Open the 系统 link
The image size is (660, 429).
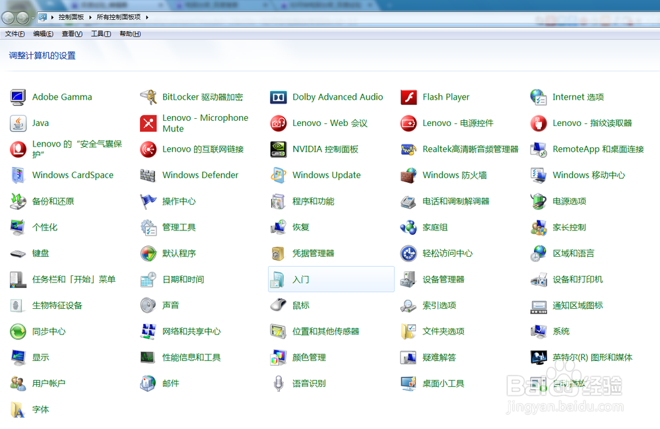pyautogui.click(x=560, y=331)
